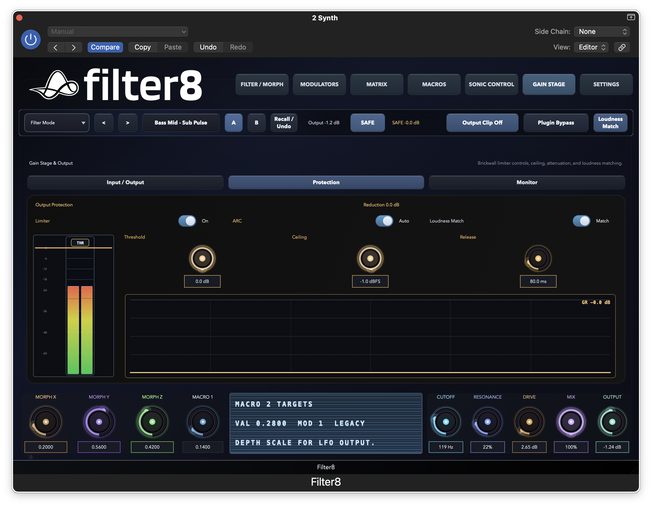652x507 pixels.
Task: Switch to the Protection subtab
Action: click(326, 182)
